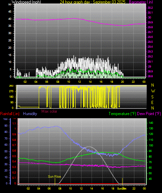Click the 50 value on humidity axis
The height and width of the screenshot is (193, 162).
[x=6, y=151]
